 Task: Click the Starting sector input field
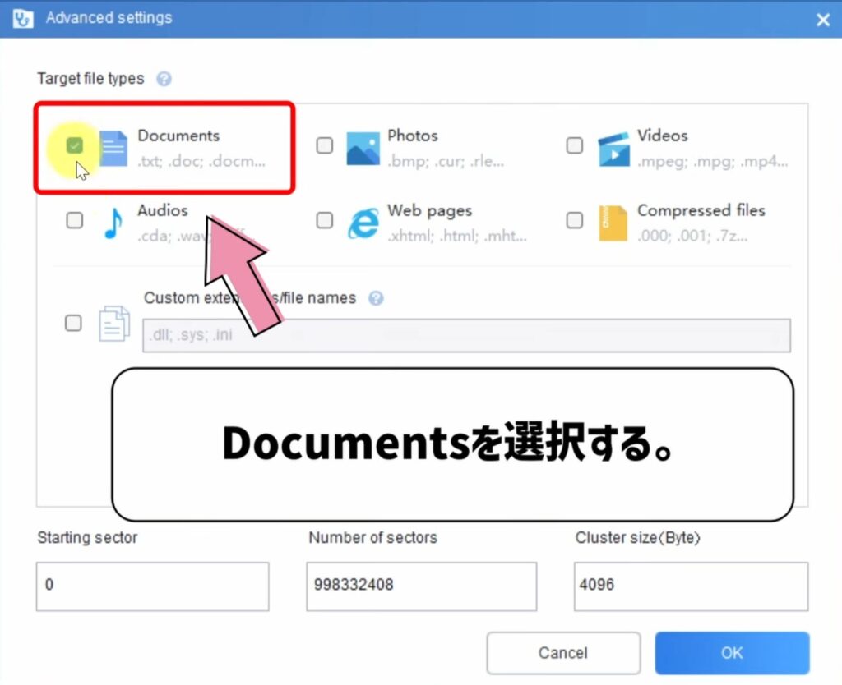(153, 586)
